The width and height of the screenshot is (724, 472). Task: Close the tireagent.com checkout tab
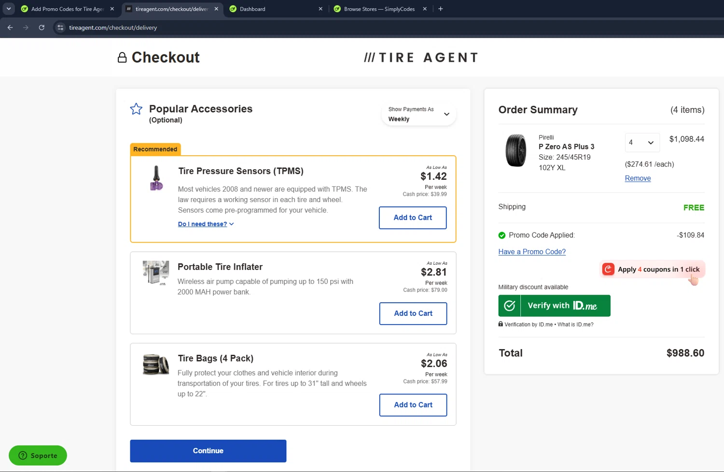[216, 9]
